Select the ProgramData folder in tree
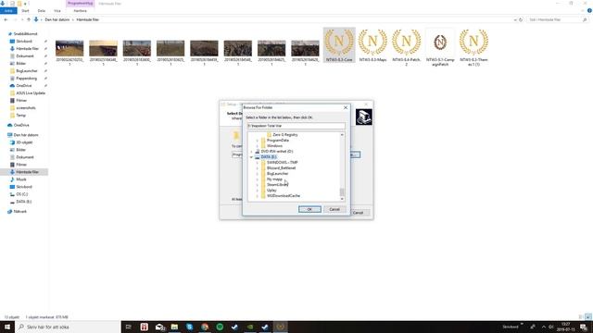This screenshot has height=333, width=593. click(x=278, y=140)
